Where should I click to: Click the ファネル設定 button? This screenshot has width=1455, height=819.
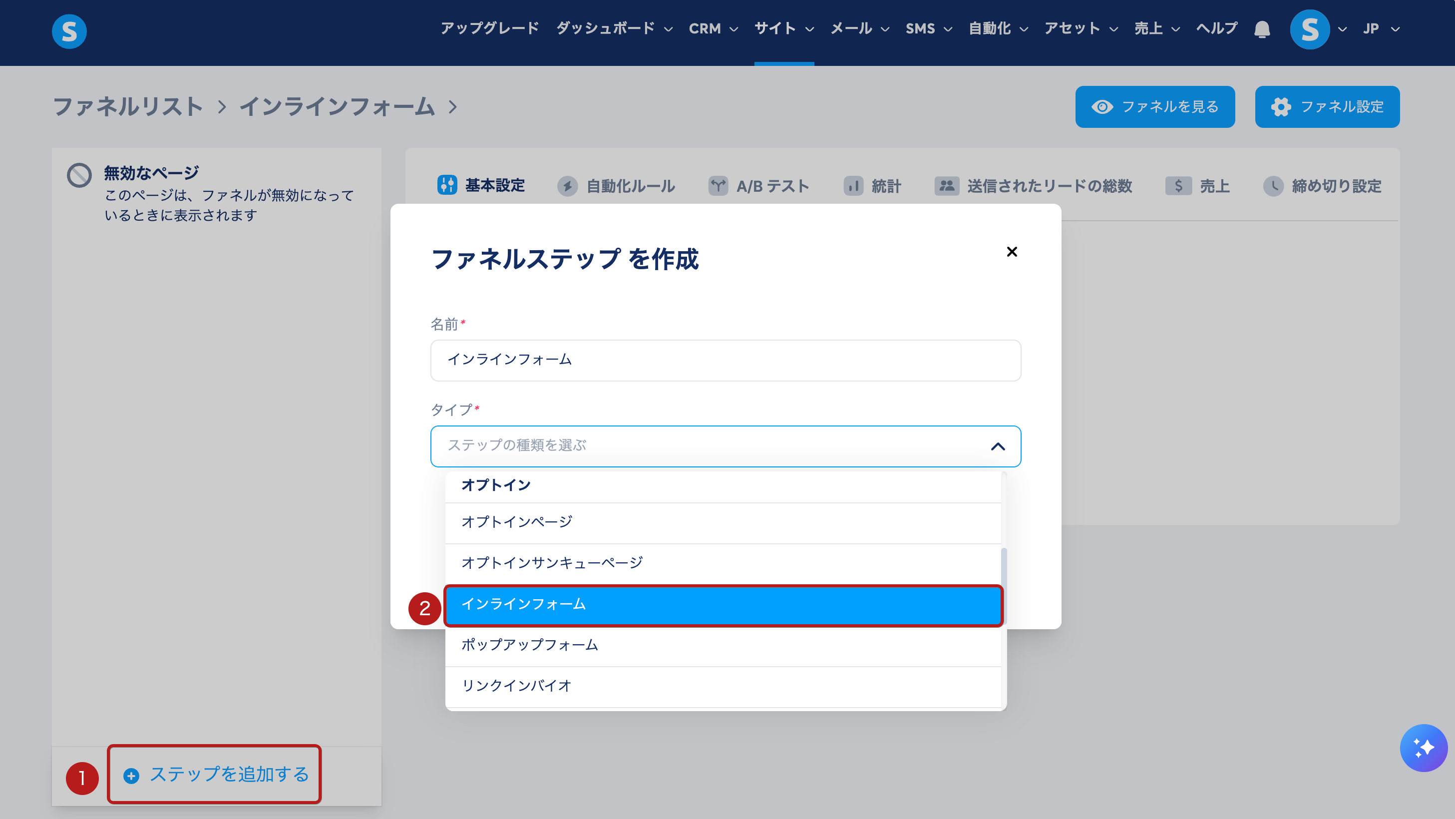(x=1327, y=107)
